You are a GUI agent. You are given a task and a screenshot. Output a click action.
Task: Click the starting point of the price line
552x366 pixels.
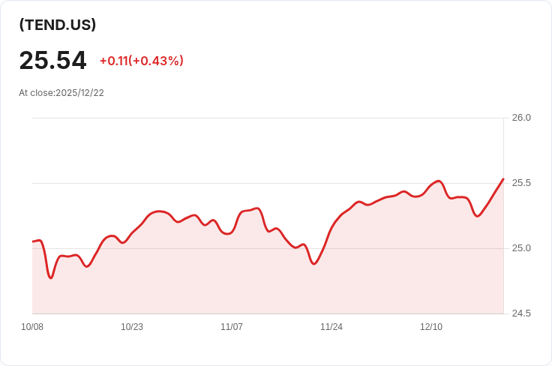tap(33, 241)
